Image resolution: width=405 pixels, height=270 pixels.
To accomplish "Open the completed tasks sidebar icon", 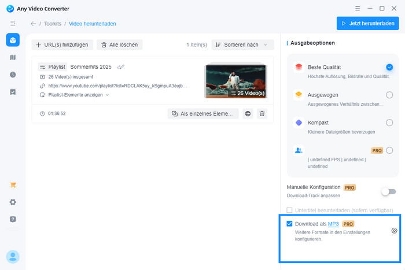I will (x=13, y=92).
